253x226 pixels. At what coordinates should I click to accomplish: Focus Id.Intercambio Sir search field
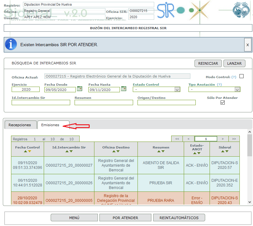coord(41,103)
